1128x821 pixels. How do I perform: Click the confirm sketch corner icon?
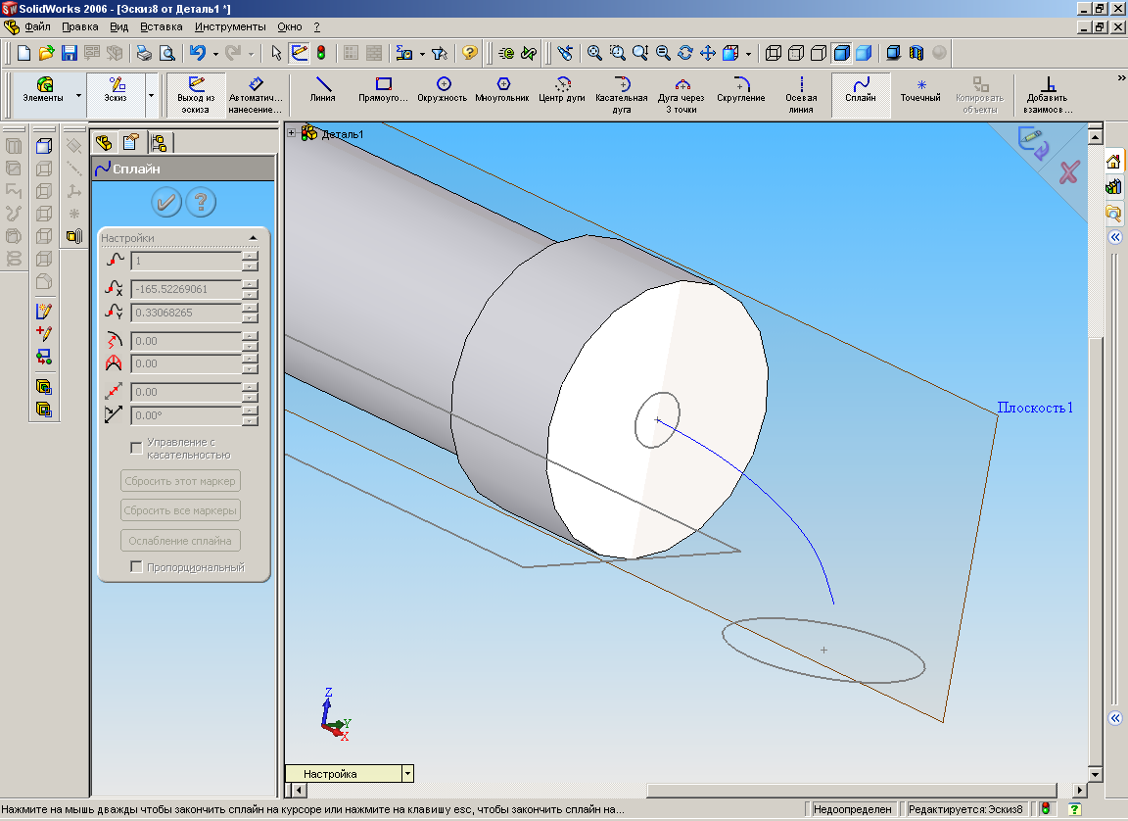pyautogui.click(x=1033, y=142)
